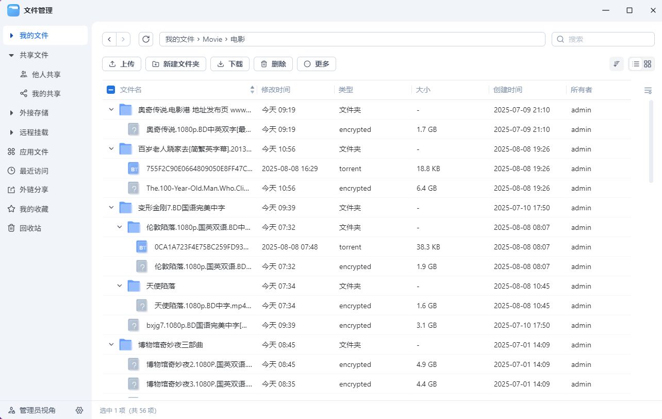Image resolution: width=662 pixels, height=419 pixels.
Task: Click the 文件管理 app logo
Action: pos(13,10)
